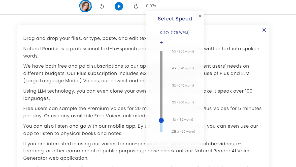Image resolution: width=296 pixels, height=167 pixels.
Task: Set speed to 2x (360 wpm)
Action: point(183,102)
